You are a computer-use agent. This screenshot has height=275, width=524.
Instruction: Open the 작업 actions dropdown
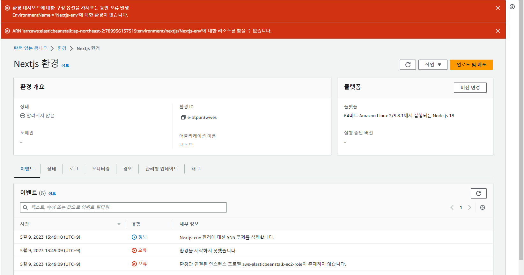point(433,65)
